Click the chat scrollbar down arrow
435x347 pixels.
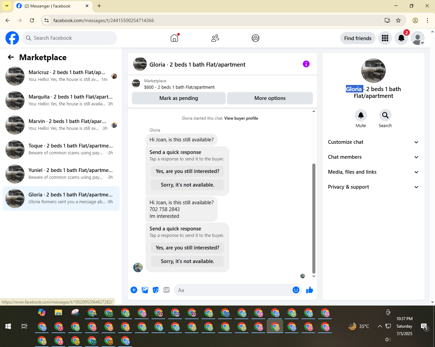(314, 277)
